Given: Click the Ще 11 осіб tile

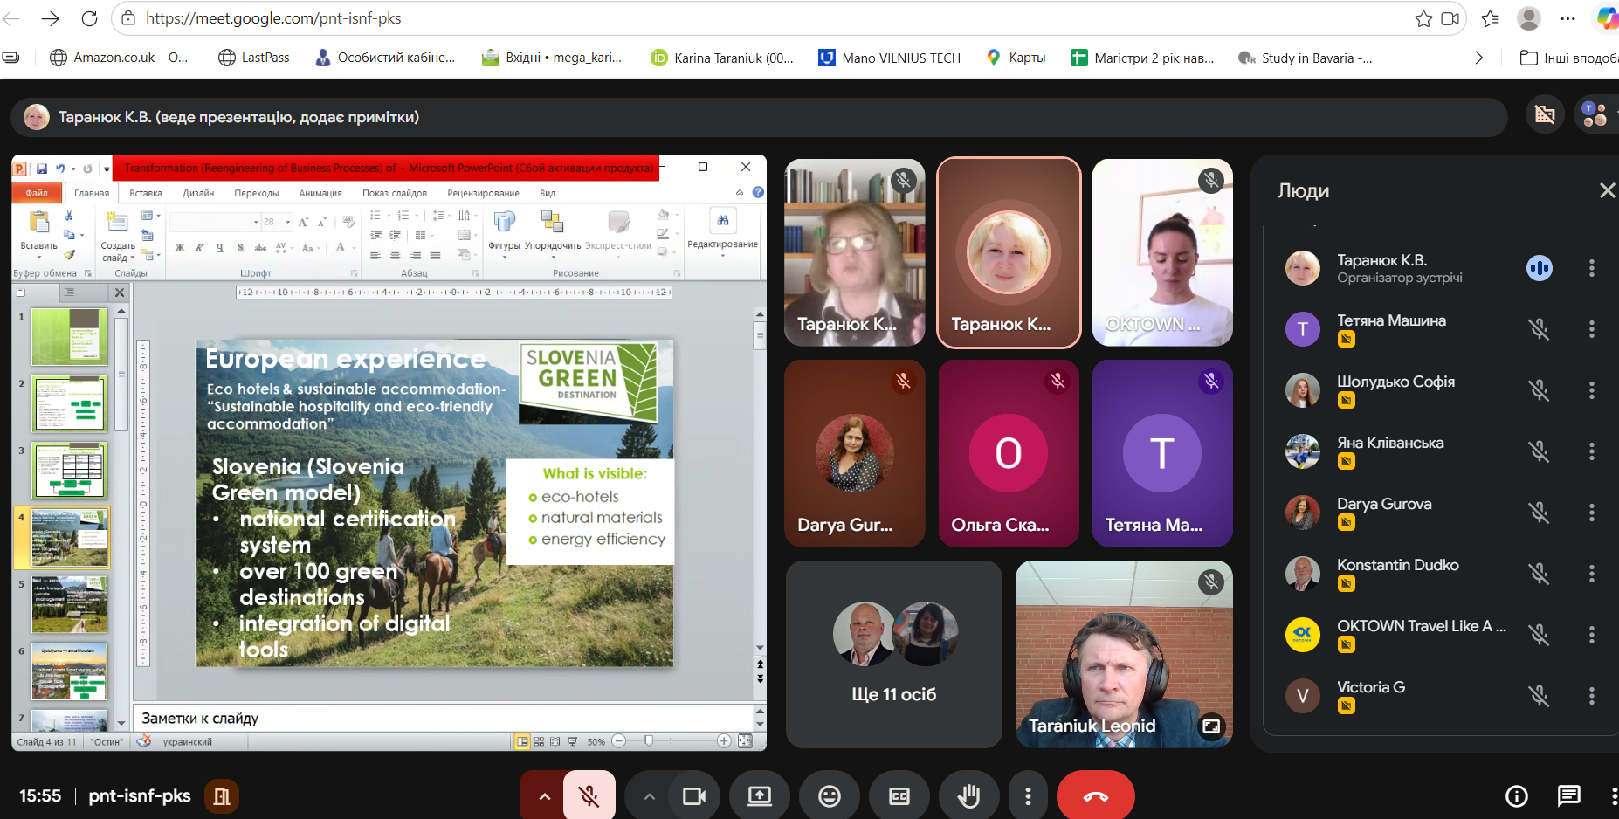Looking at the screenshot, I should 893,655.
